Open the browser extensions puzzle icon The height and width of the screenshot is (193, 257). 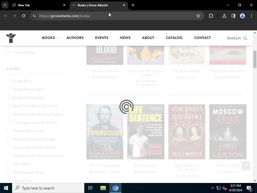(211, 16)
